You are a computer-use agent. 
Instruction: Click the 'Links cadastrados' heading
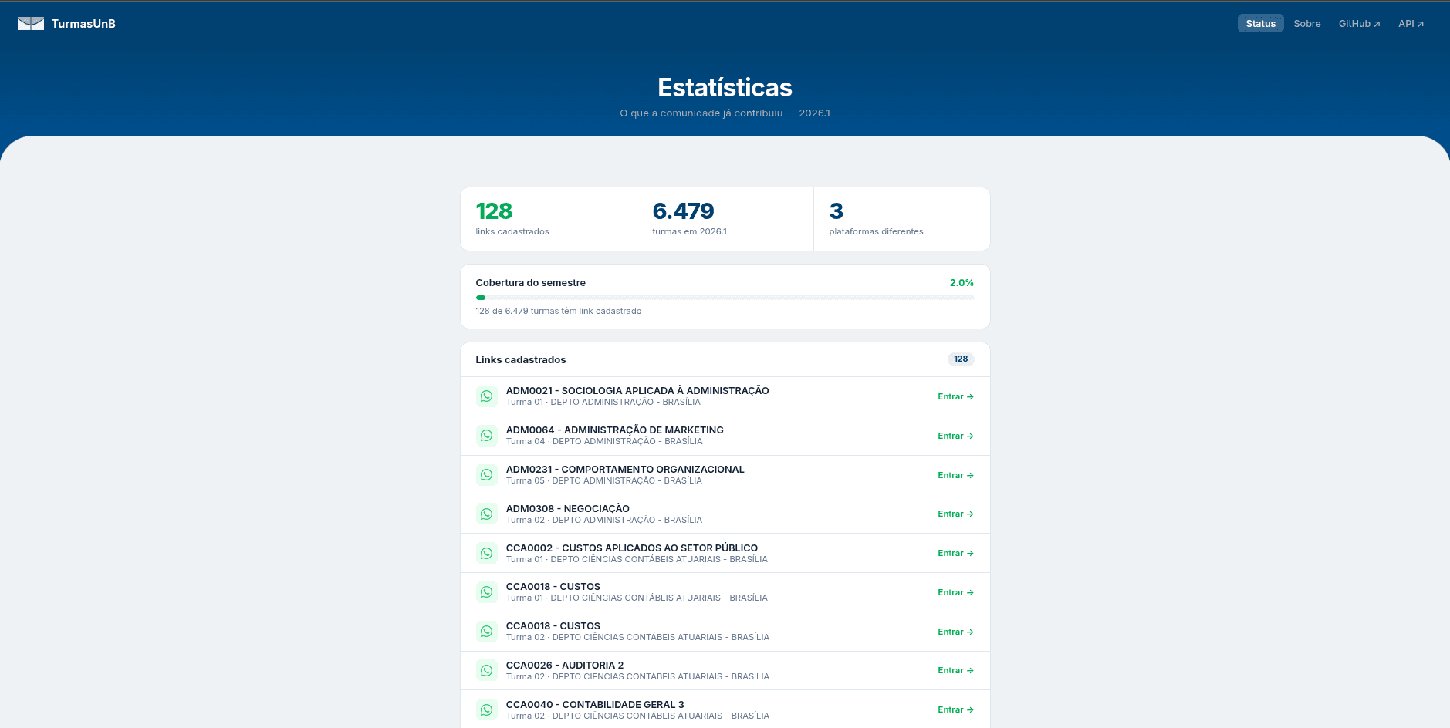point(521,360)
